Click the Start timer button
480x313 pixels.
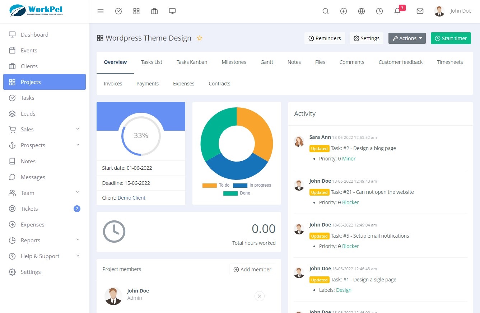[x=451, y=38]
